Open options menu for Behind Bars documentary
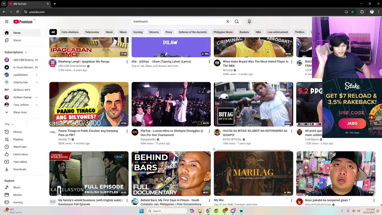 pyautogui.click(x=209, y=200)
